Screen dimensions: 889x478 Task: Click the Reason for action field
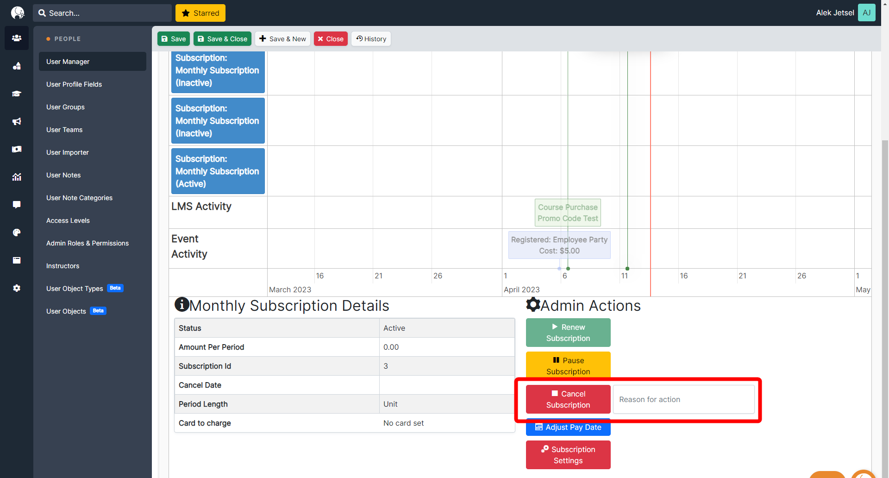pyautogui.click(x=683, y=399)
